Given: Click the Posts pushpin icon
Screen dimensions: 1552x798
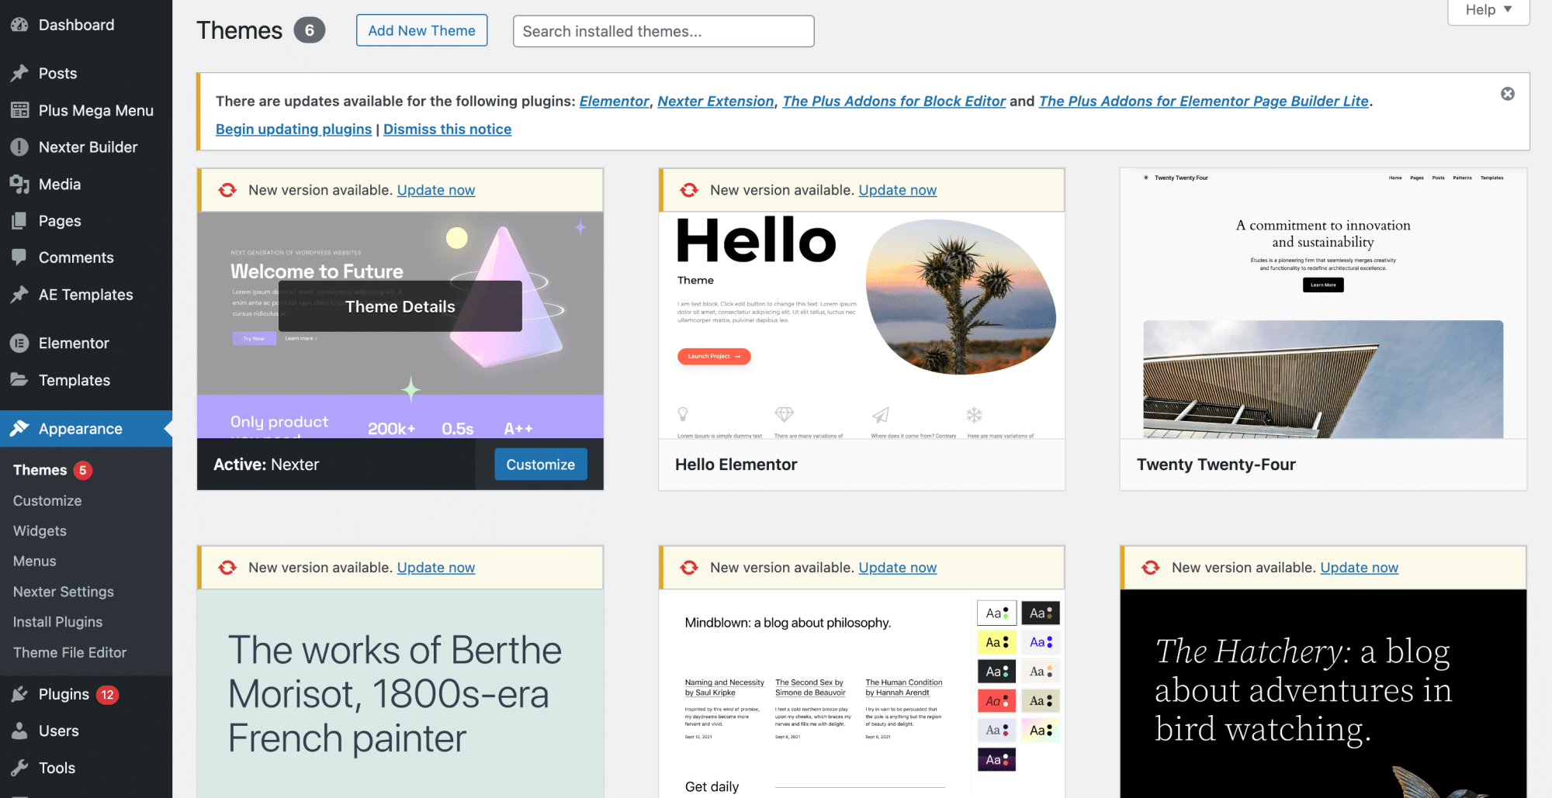Looking at the screenshot, I should click(19, 74).
